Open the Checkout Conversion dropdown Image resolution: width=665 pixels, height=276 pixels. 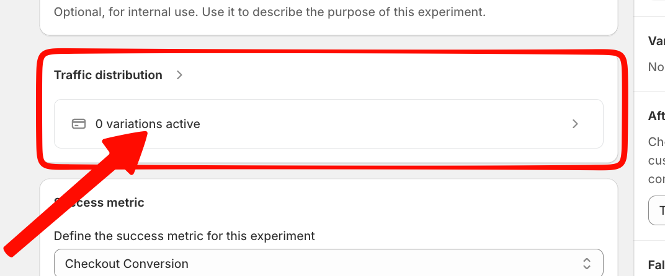(x=328, y=264)
